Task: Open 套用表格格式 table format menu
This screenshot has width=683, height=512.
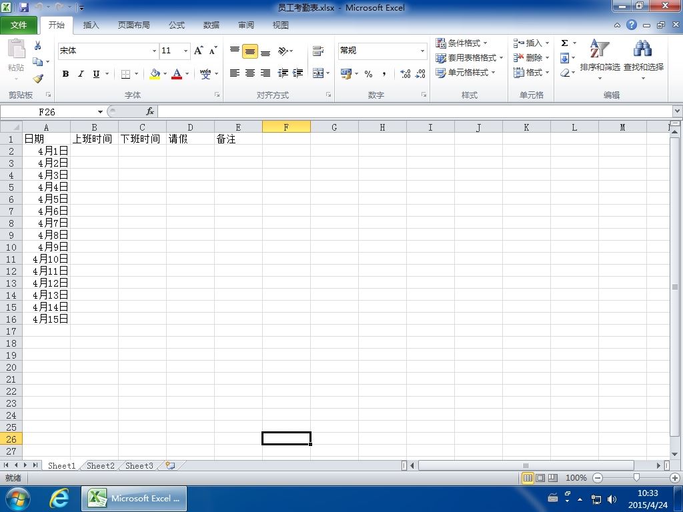Action: [x=470, y=57]
